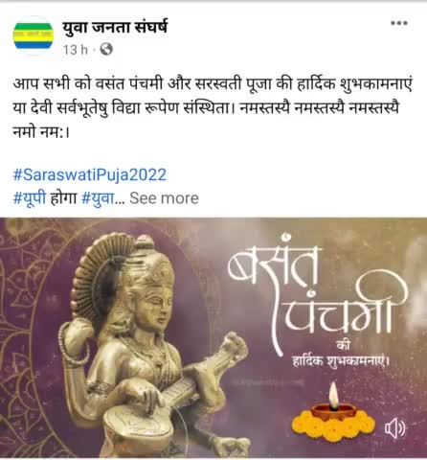
Task: Toggle the video sound speaker icon
Action: [x=394, y=428]
